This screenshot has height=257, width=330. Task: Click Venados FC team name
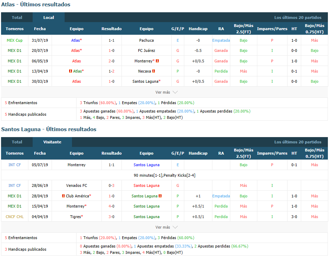click(x=77, y=185)
